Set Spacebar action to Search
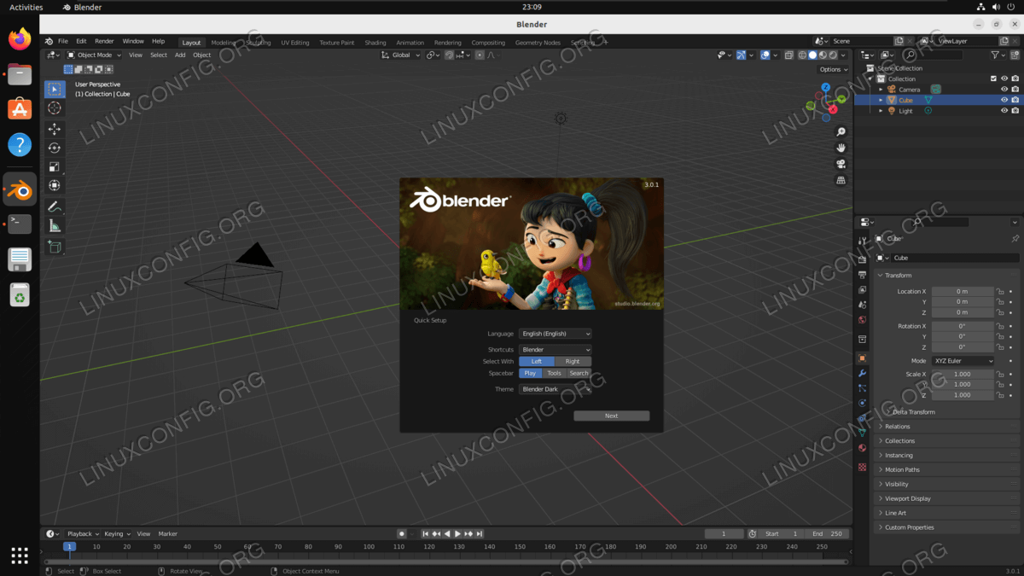 pos(579,373)
